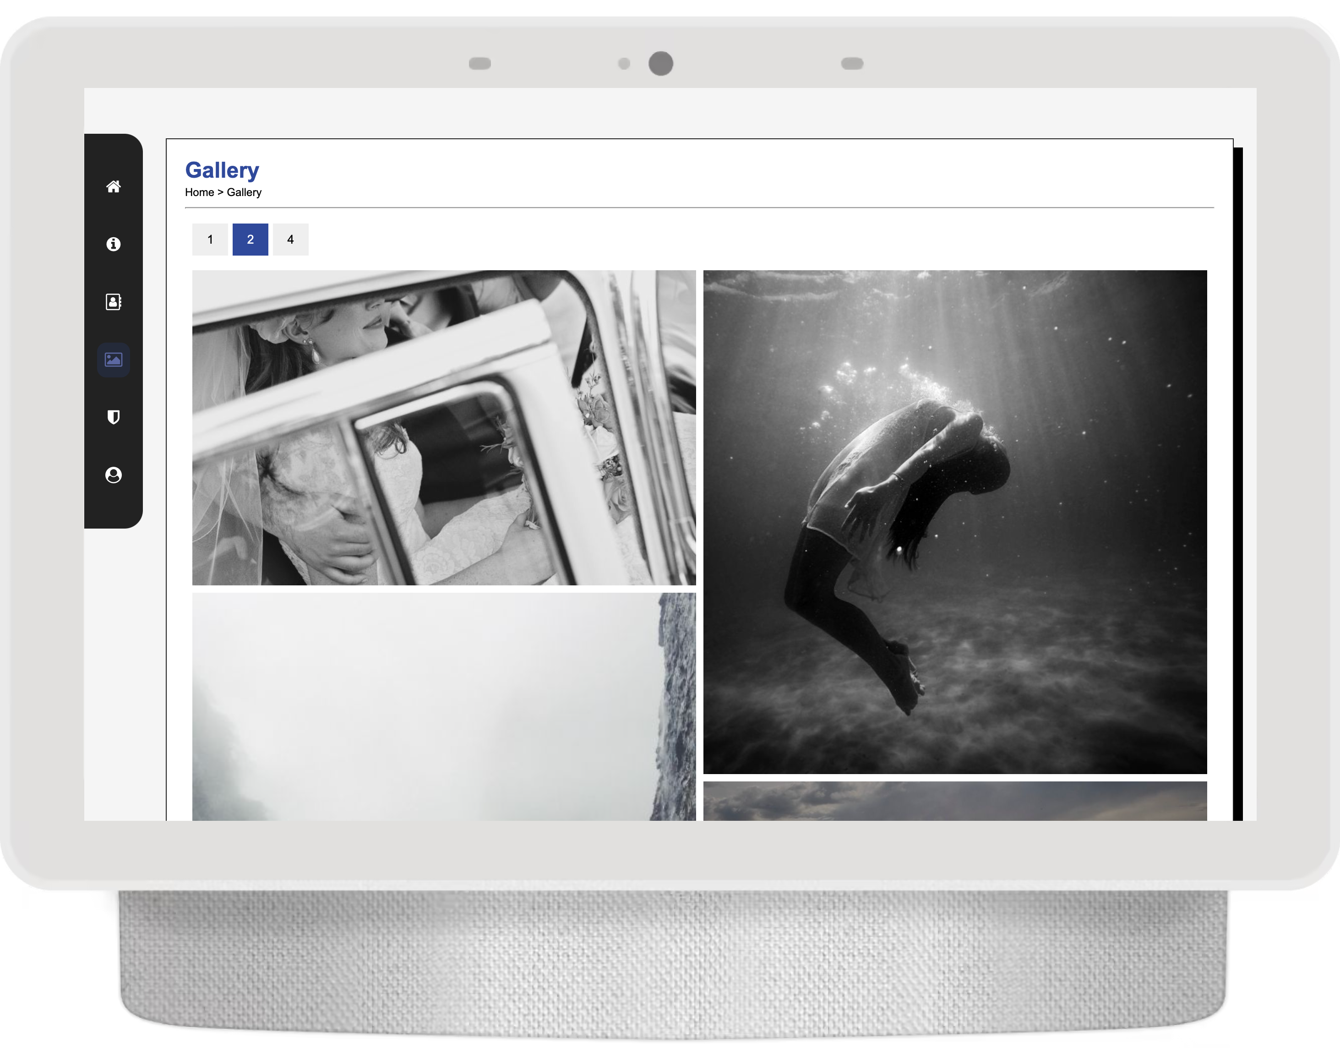The width and height of the screenshot is (1340, 1048).
Task: Open the foggy cliff photo thumbnail
Action: [444, 706]
